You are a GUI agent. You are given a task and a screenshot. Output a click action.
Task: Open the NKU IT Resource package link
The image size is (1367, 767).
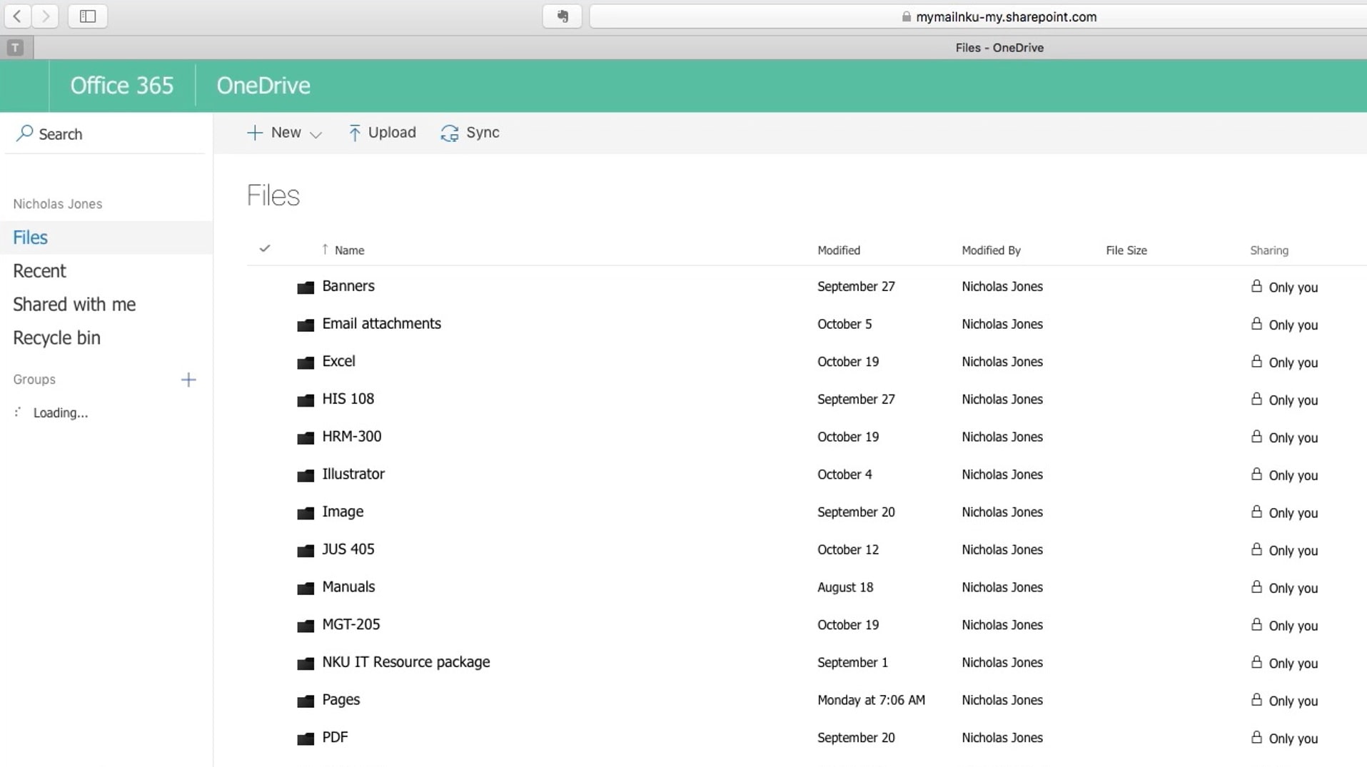[x=405, y=661]
